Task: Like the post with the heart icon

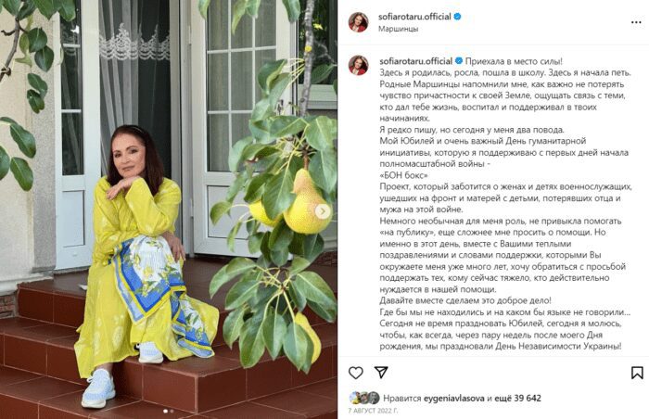Action: click(355, 373)
